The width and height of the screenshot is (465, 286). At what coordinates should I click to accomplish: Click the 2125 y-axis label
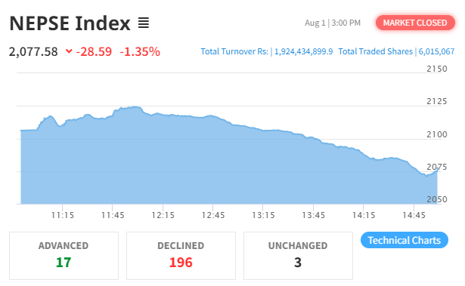[x=436, y=102]
